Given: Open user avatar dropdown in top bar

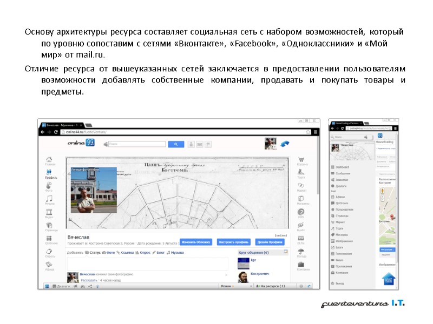Looking at the screenshot, I should click(270, 144).
